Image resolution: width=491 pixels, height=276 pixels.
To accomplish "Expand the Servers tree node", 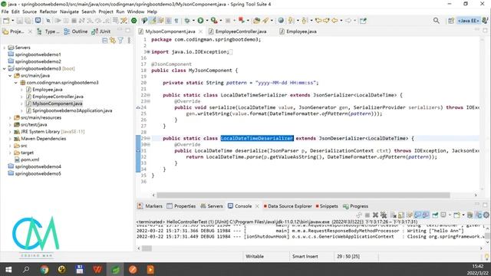I will pos(5,48).
